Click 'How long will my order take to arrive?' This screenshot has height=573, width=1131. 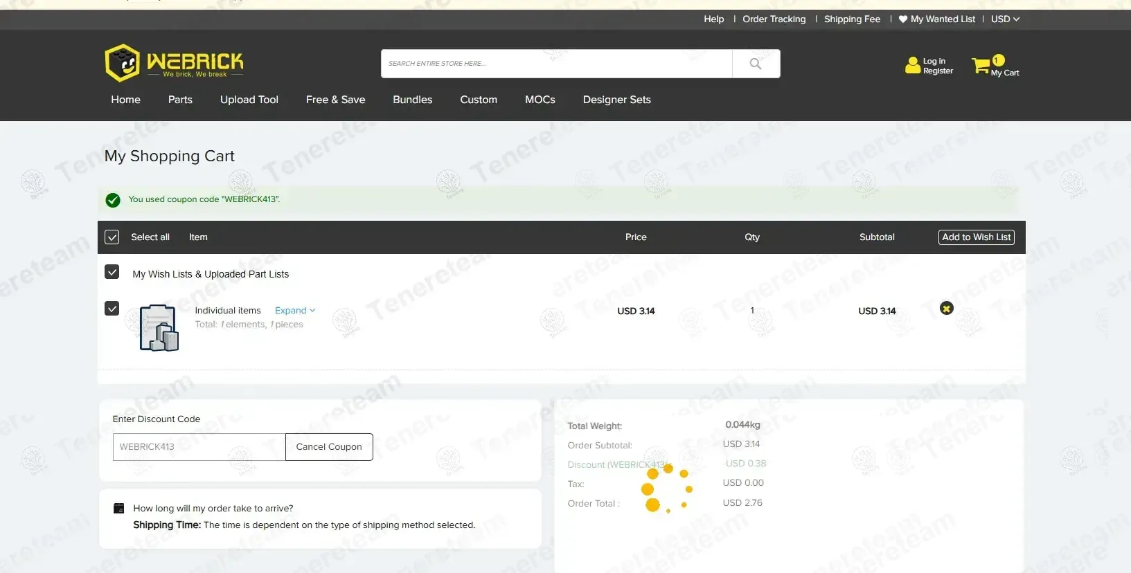pos(213,509)
